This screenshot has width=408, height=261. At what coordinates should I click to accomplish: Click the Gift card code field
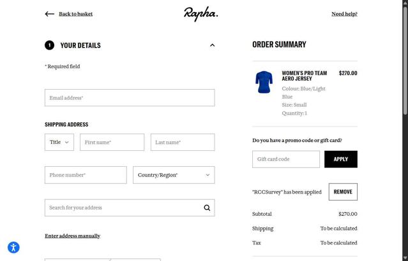286,159
